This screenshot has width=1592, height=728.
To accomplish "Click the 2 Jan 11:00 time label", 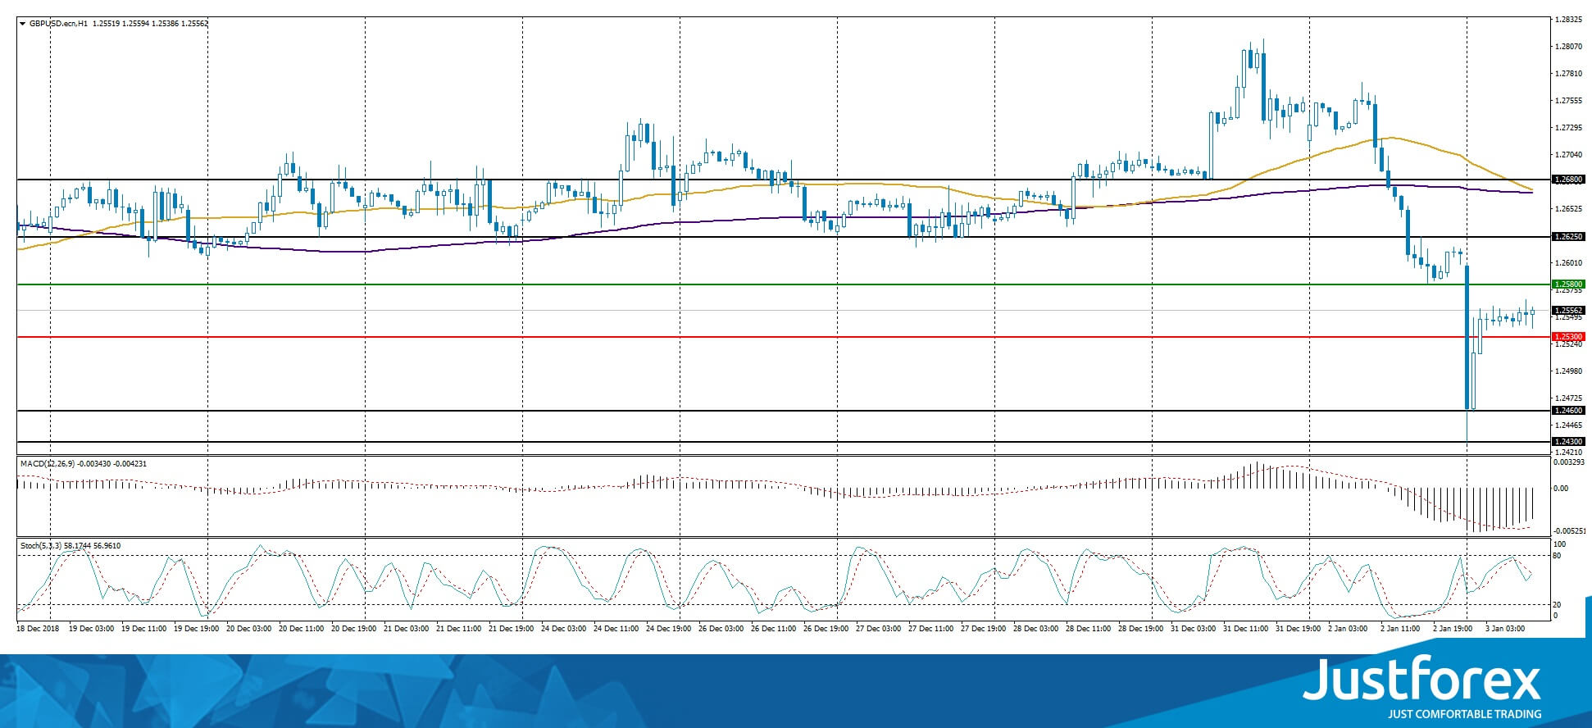I will pyautogui.click(x=1400, y=629).
